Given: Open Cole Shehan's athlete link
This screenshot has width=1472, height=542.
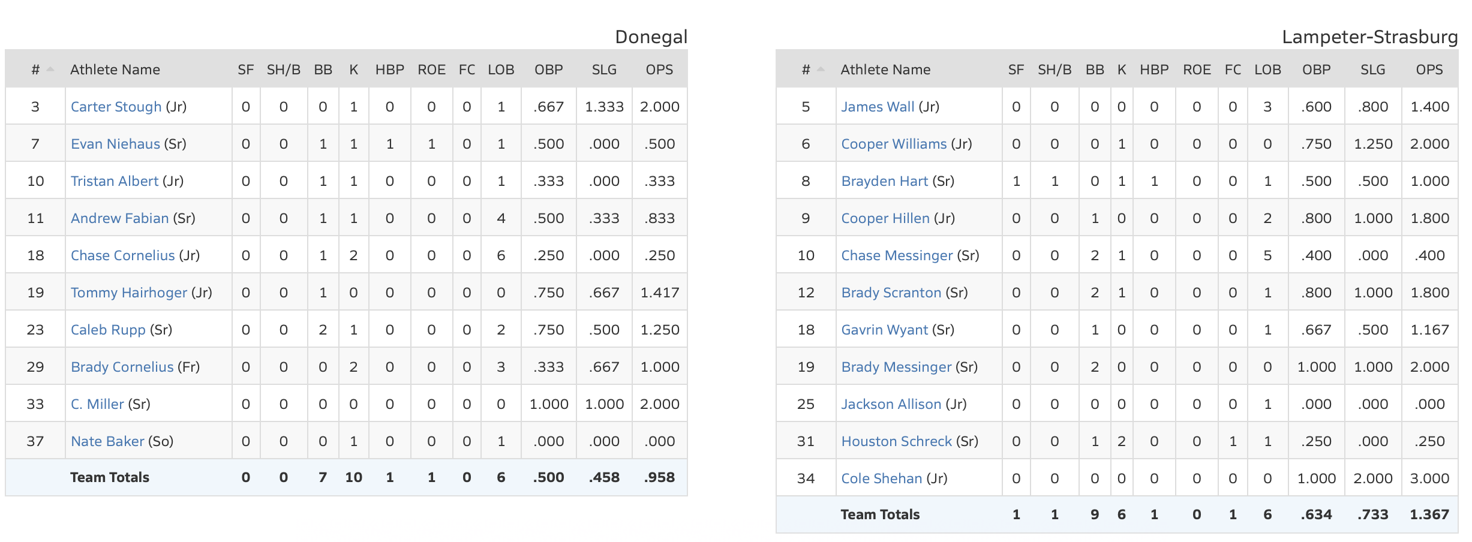Looking at the screenshot, I should tap(881, 478).
